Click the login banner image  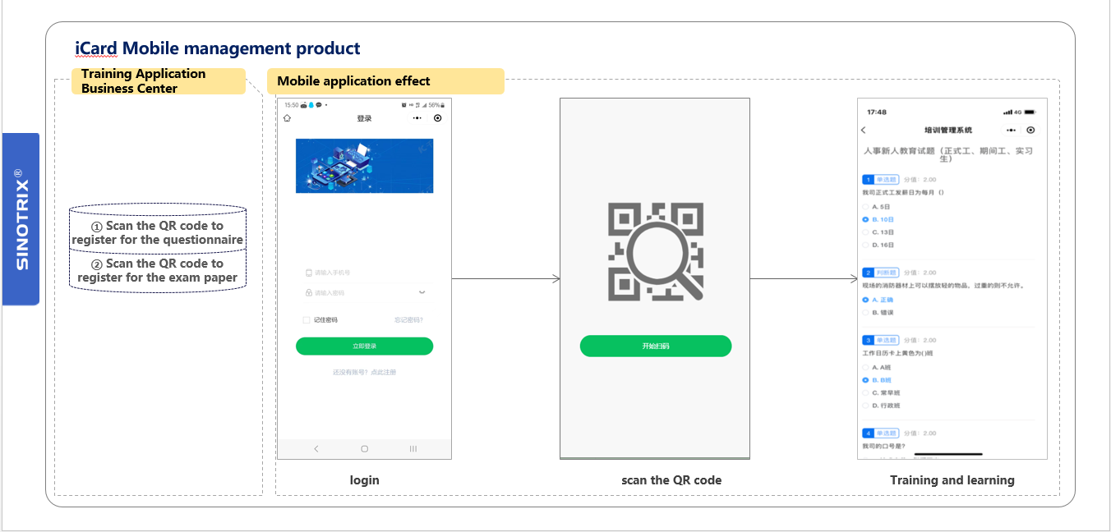(365, 166)
